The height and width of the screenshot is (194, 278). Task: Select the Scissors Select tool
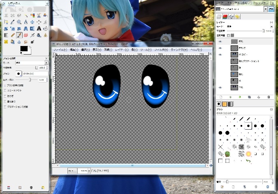tap(39, 16)
